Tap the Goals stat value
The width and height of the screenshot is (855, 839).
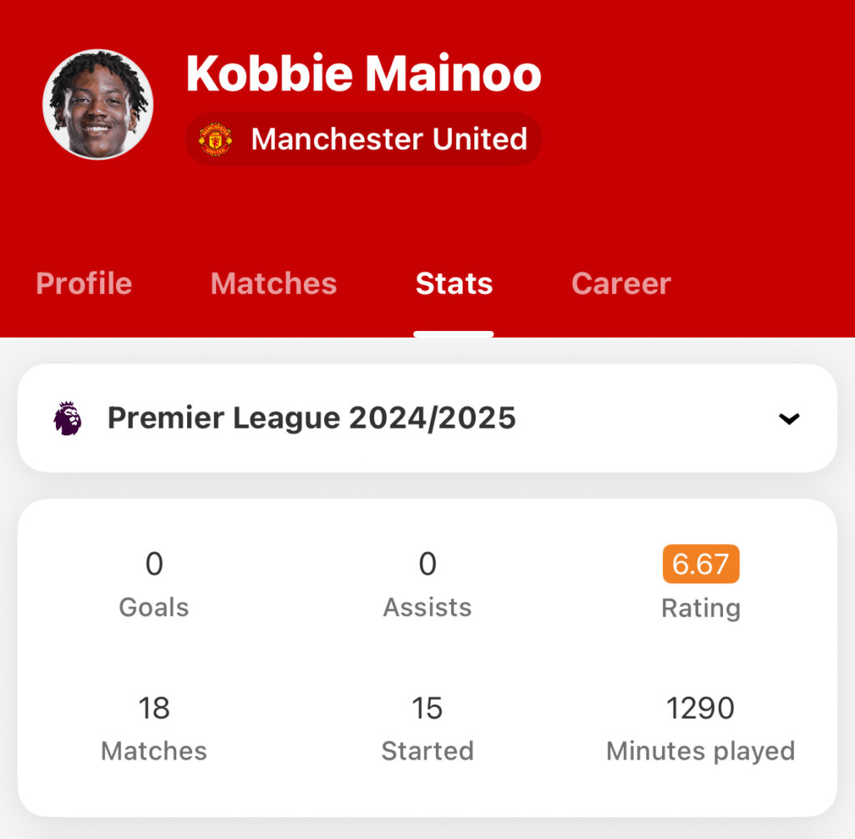[x=154, y=563]
